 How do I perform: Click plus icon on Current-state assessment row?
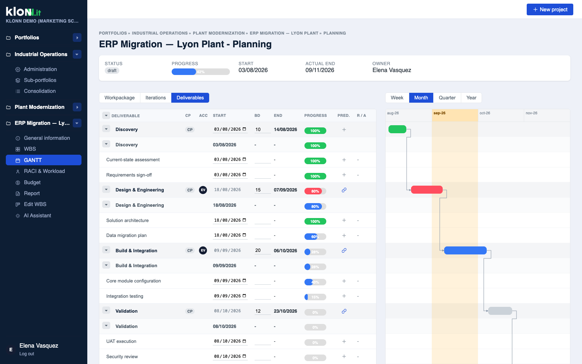coord(344,160)
